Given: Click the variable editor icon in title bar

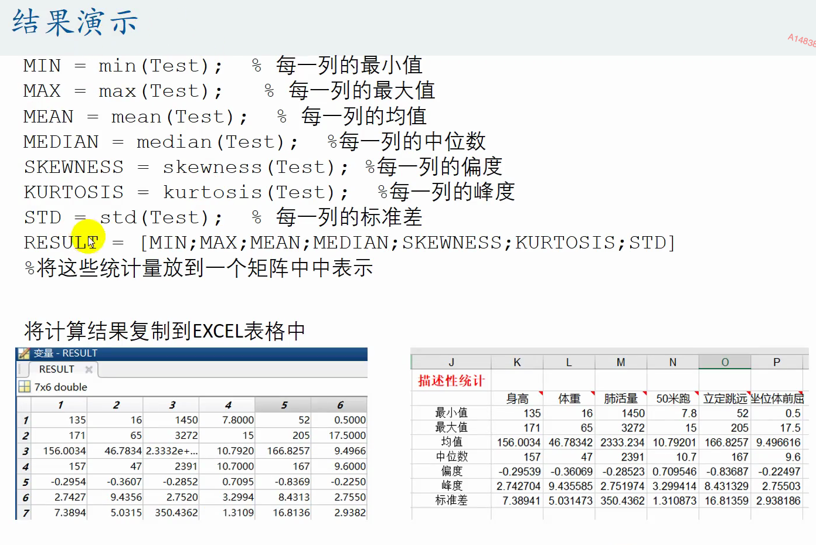Looking at the screenshot, I should point(23,353).
